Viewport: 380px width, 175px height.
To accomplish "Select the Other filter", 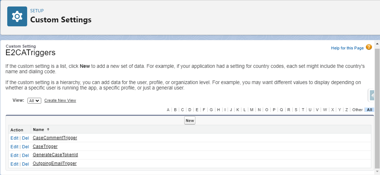I will pyautogui.click(x=358, y=110).
